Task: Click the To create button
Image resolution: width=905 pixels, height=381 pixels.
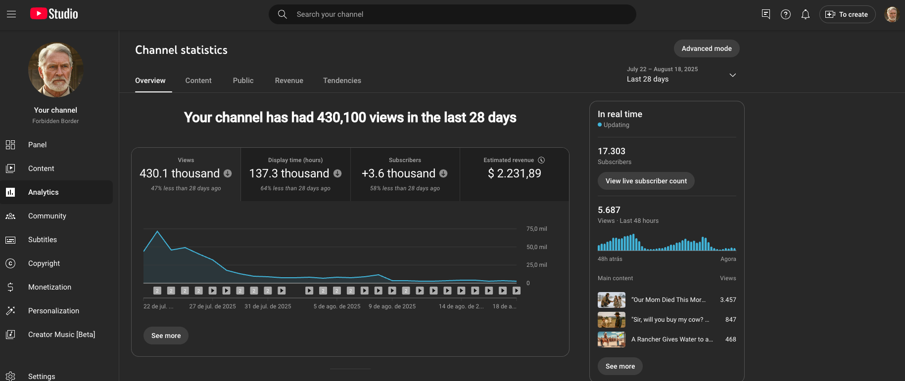Action: tap(847, 14)
